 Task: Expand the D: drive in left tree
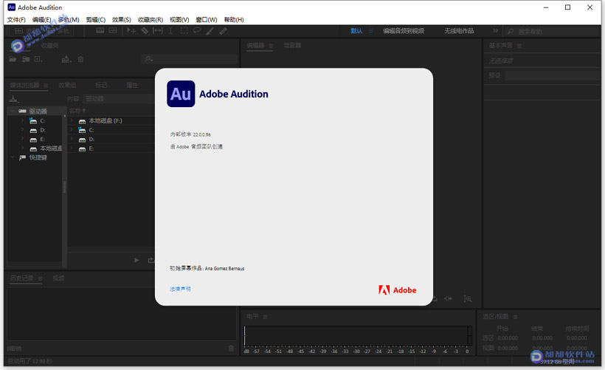pyautogui.click(x=22, y=130)
